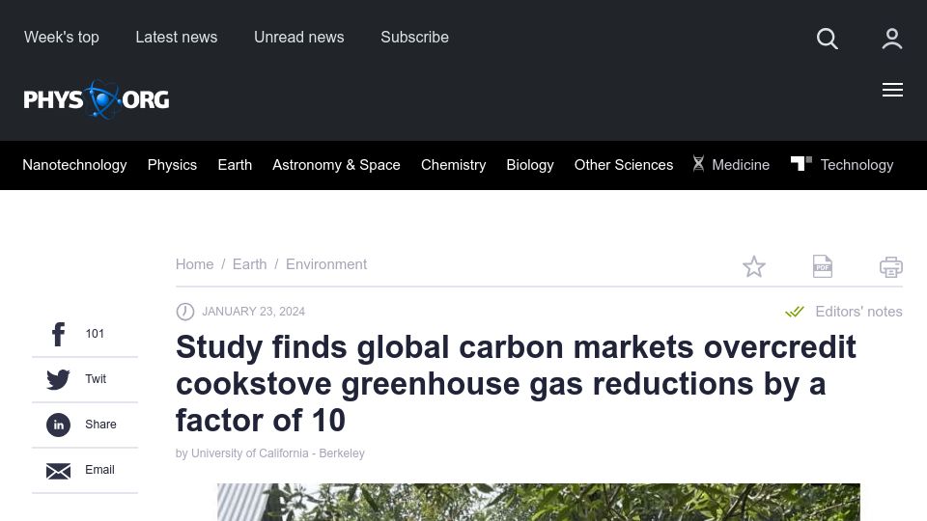Viewport: 927px width, 521px height.
Task: Click the clock icon beside the date
Action: tap(185, 312)
